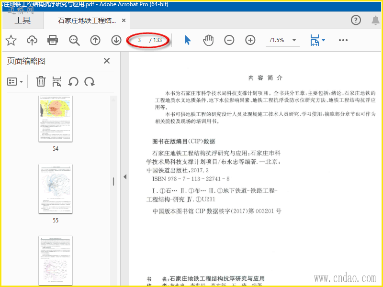Switch to the 石家庄地铁工程结… document tab
The image size is (383, 287).
point(87,21)
